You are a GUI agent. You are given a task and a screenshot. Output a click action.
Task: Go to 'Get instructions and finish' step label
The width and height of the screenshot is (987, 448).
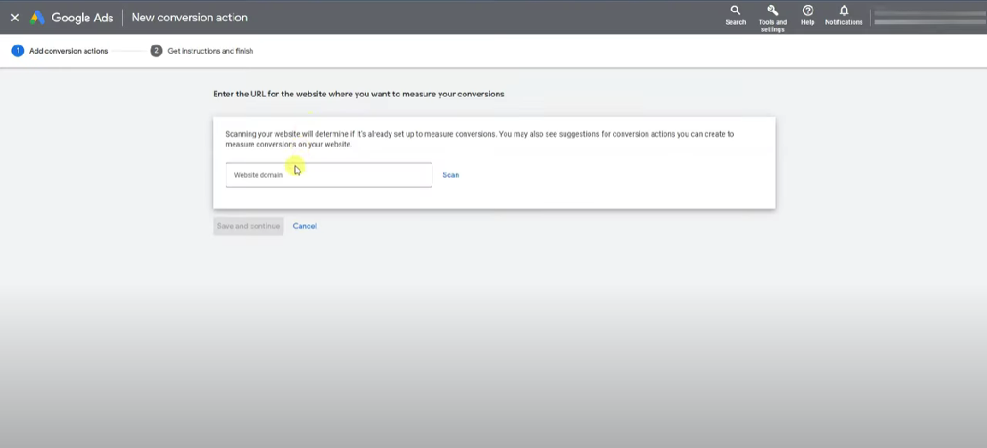210,51
